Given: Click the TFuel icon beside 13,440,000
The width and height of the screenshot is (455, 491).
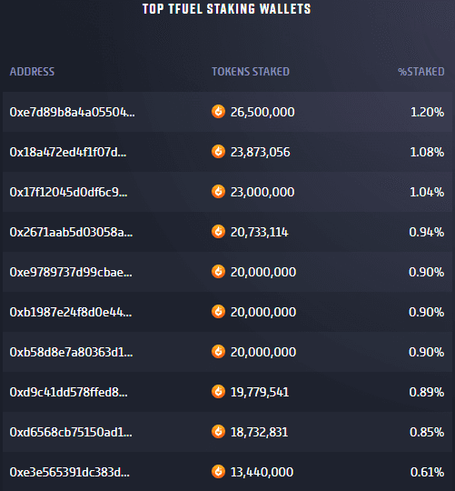Looking at the screenshot, I should click(218, 472).
